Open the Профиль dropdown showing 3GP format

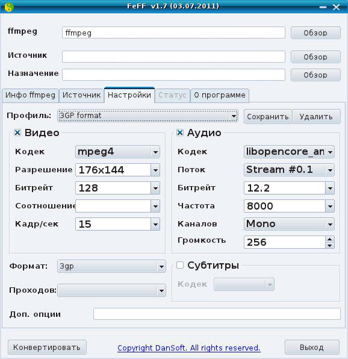click(148, 116)
